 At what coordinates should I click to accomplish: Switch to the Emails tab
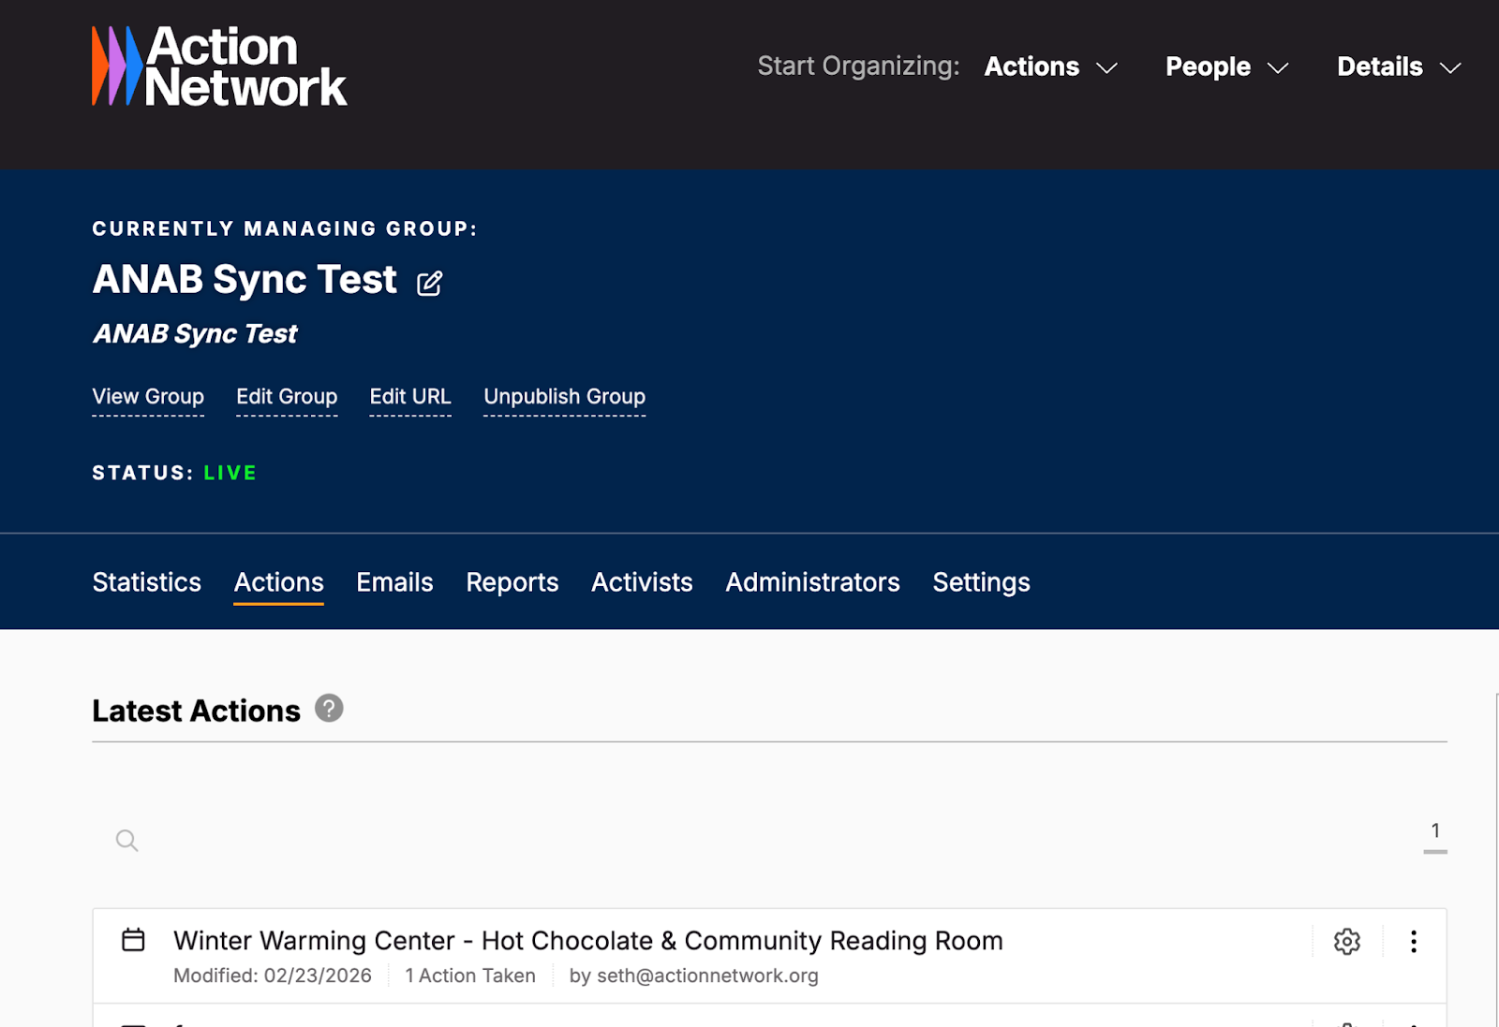pyautogui.click(x=394, y=581)
